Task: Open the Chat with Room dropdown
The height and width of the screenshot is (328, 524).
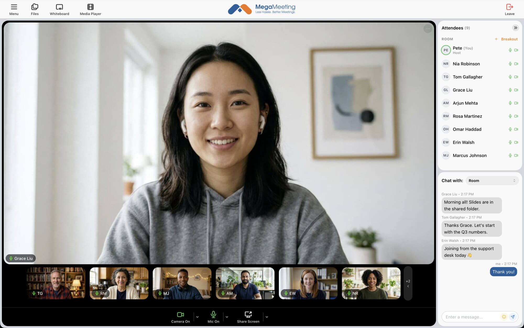Action: coord(492,181)
